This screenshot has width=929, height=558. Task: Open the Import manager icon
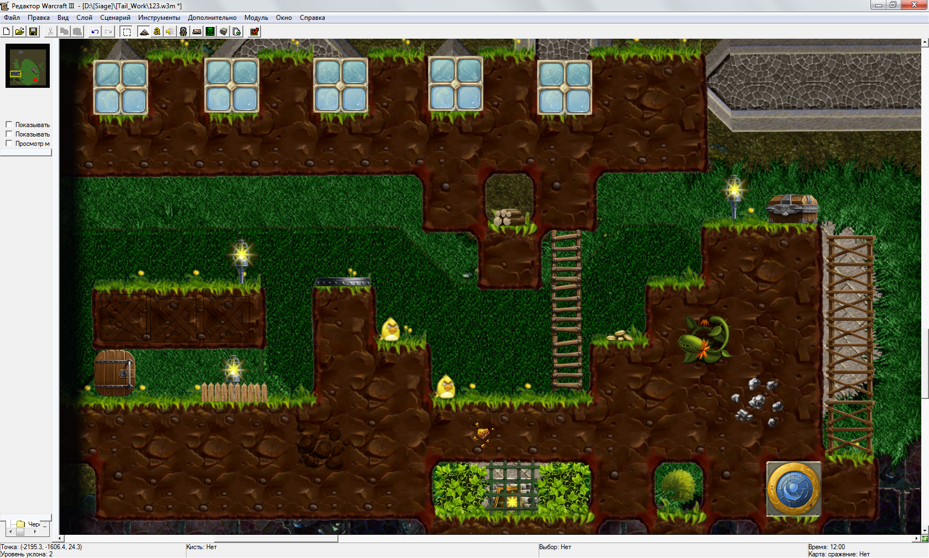[237, 31]
